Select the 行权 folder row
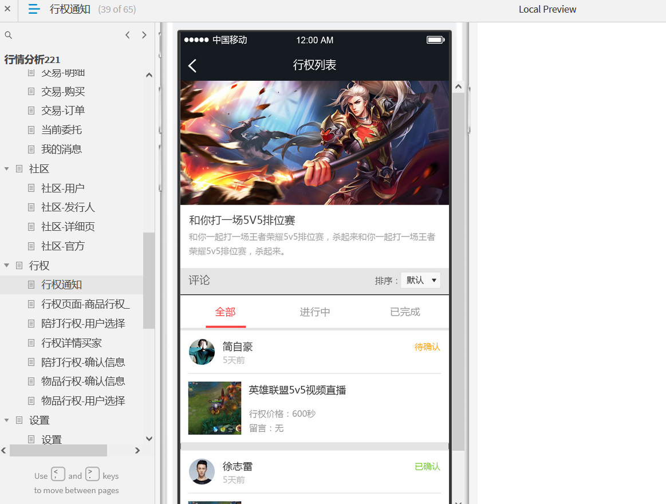The height and width of the screenshot is (504, 666). click(x=39, y=266)
